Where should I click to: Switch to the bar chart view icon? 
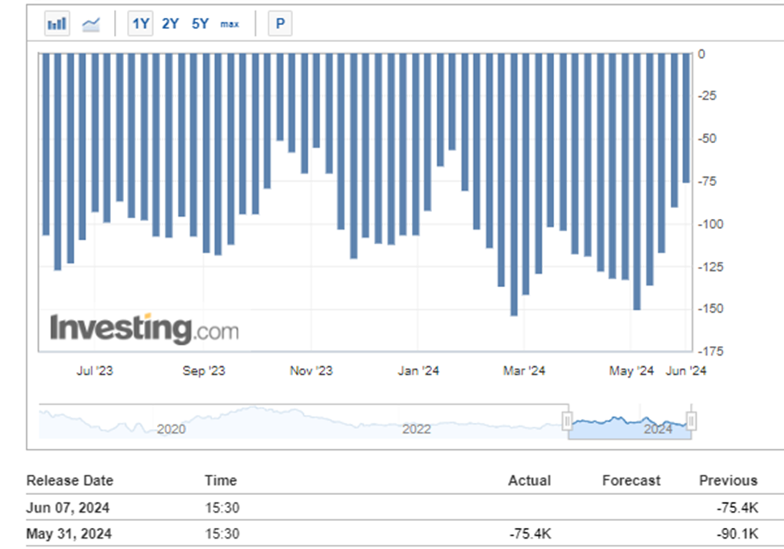coord(57,23)
